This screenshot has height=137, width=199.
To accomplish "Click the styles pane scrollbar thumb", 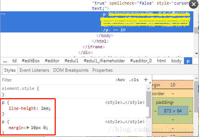I will pyautogui.click(x=148, y=105).
